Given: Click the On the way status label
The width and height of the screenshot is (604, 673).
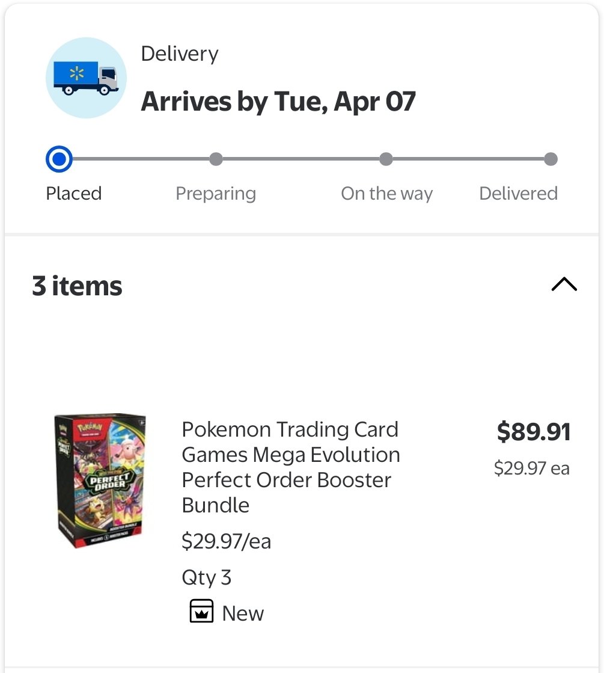Looking at the screenshot, I should click(386, 194).
